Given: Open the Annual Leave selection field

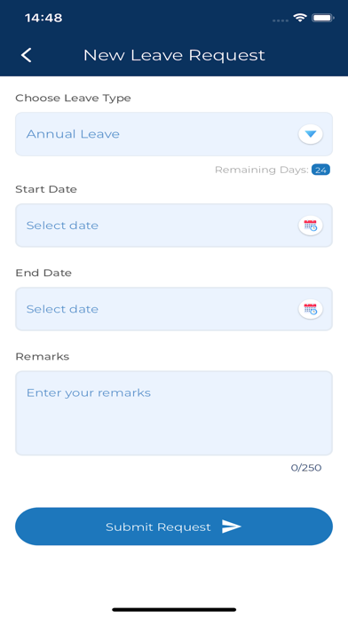Looking at the screenshot, I should click(174, 134).
